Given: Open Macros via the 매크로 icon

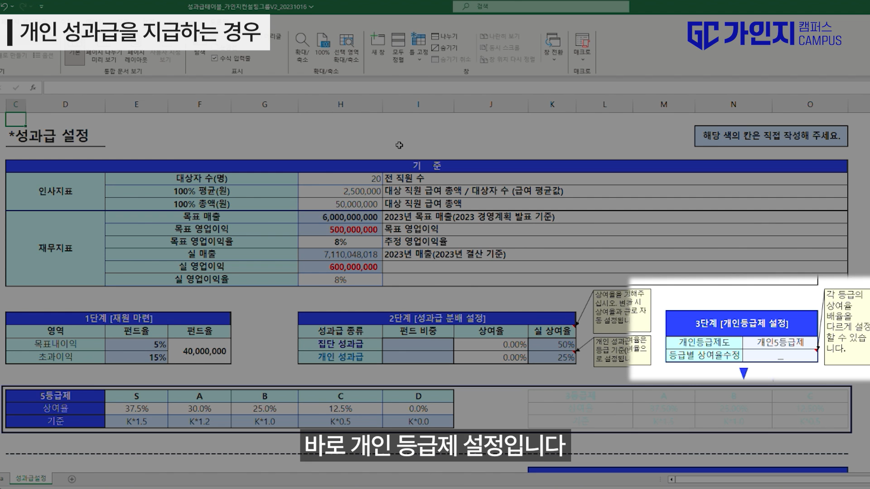Looking at the screenshot, I should click(x=584, y=43).
